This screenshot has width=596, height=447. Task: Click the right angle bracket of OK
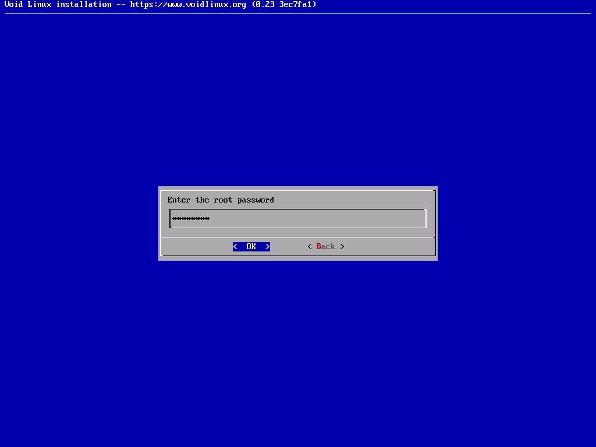268,246
